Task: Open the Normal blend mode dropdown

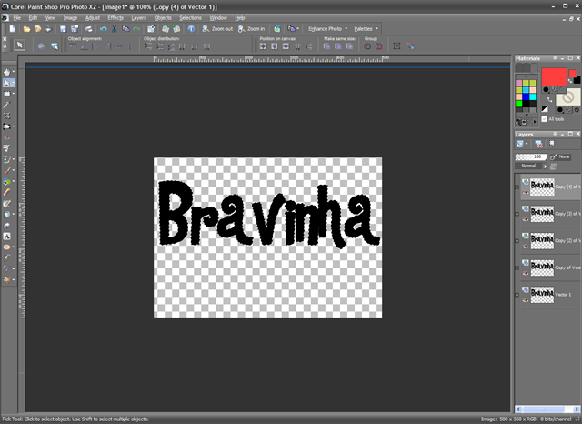Action: tap(531, 166)
